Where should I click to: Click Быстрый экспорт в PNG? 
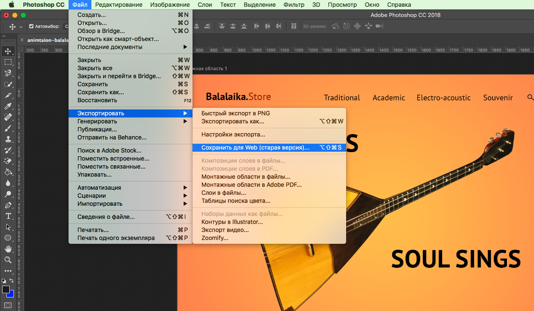tap(235, 113)
